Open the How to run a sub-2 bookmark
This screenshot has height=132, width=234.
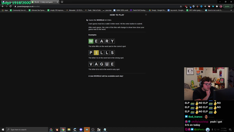pyautogui.click(x=214, y=10)
